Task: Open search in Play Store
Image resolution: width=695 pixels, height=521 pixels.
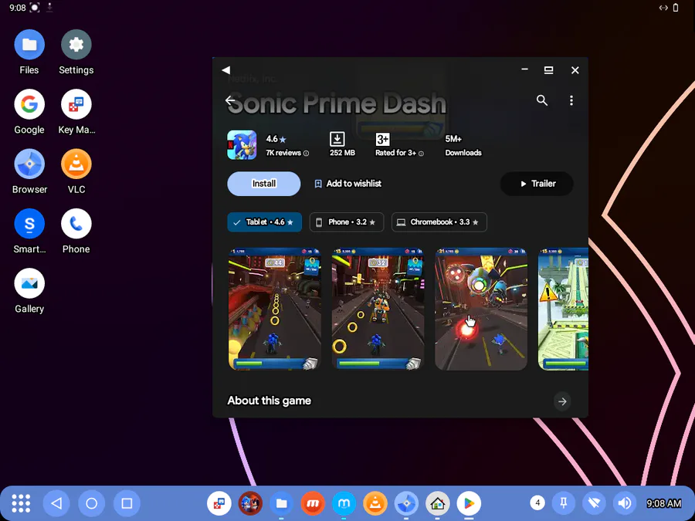Action: [x=541, y=100]
